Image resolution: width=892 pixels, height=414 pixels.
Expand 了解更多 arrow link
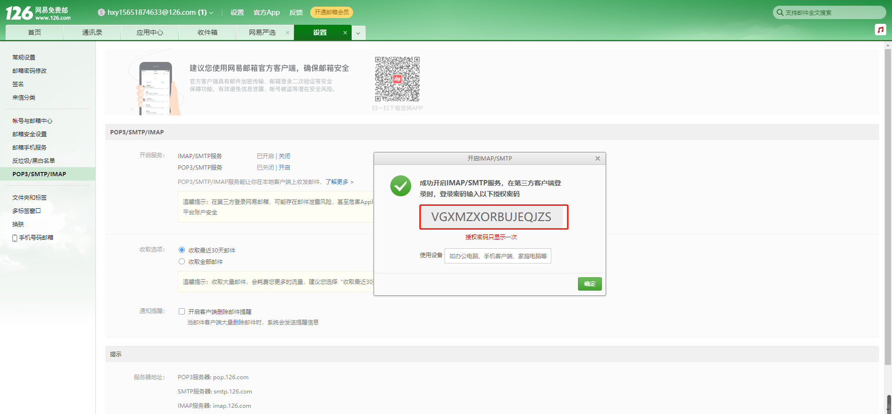(x=352, y=182)
